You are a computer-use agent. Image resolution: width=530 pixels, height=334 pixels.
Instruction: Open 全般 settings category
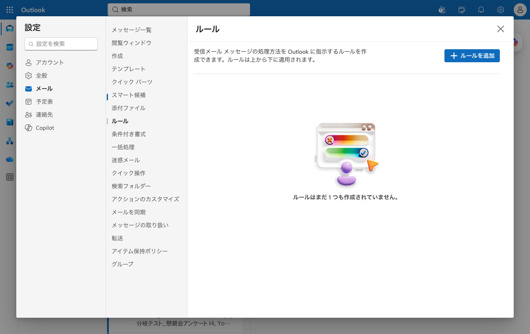point(61,76)
